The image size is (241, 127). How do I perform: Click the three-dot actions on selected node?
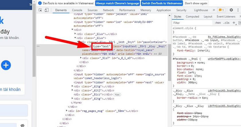tap(38, 46)
